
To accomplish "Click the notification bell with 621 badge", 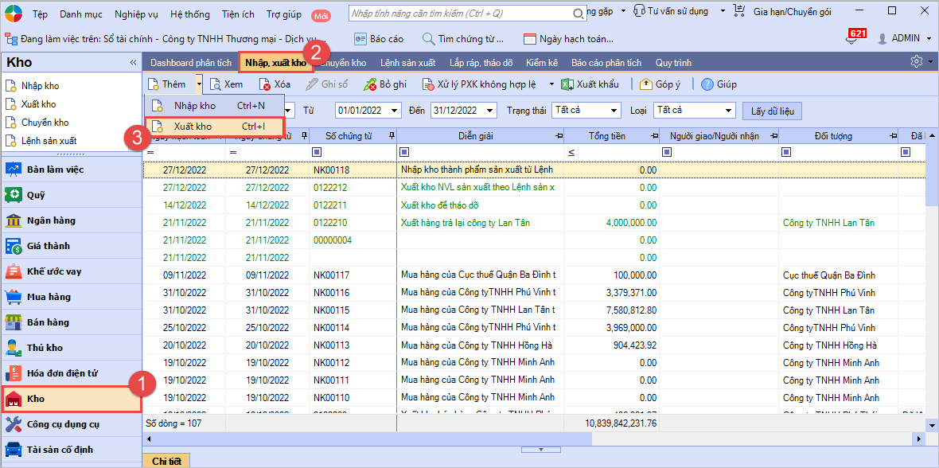I will 853,40.
